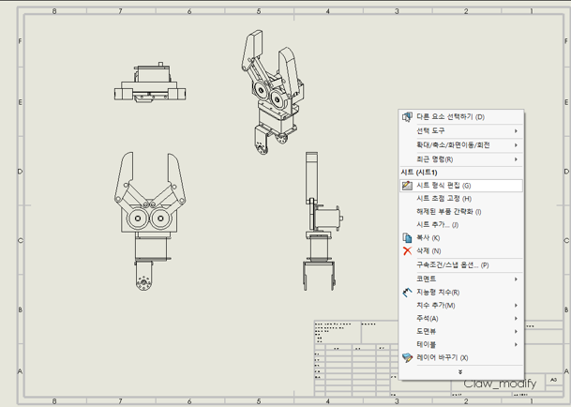Click the 복사 (K) copy icon
This screenshot has width=571, height=407.
point(407,238)
